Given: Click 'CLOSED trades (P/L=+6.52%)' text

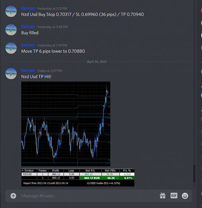Looking at the screenshot, I should [x=103, y=183].
